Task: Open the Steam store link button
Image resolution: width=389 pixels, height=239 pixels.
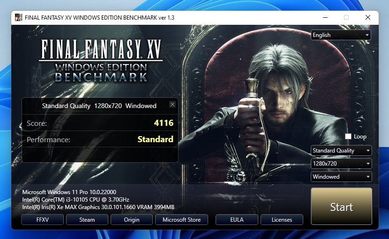Action: 87,220
